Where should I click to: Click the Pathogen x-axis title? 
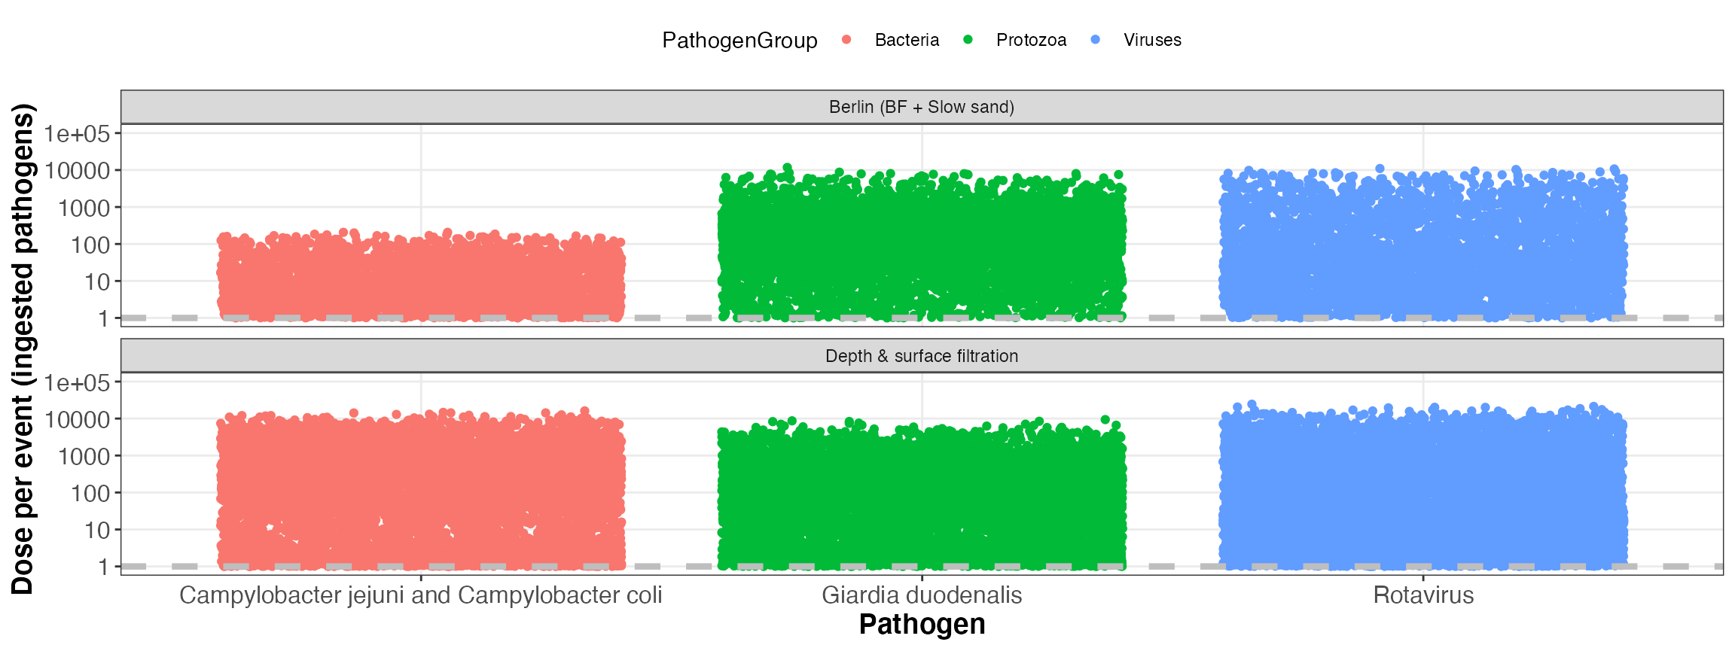click(922, 625)
